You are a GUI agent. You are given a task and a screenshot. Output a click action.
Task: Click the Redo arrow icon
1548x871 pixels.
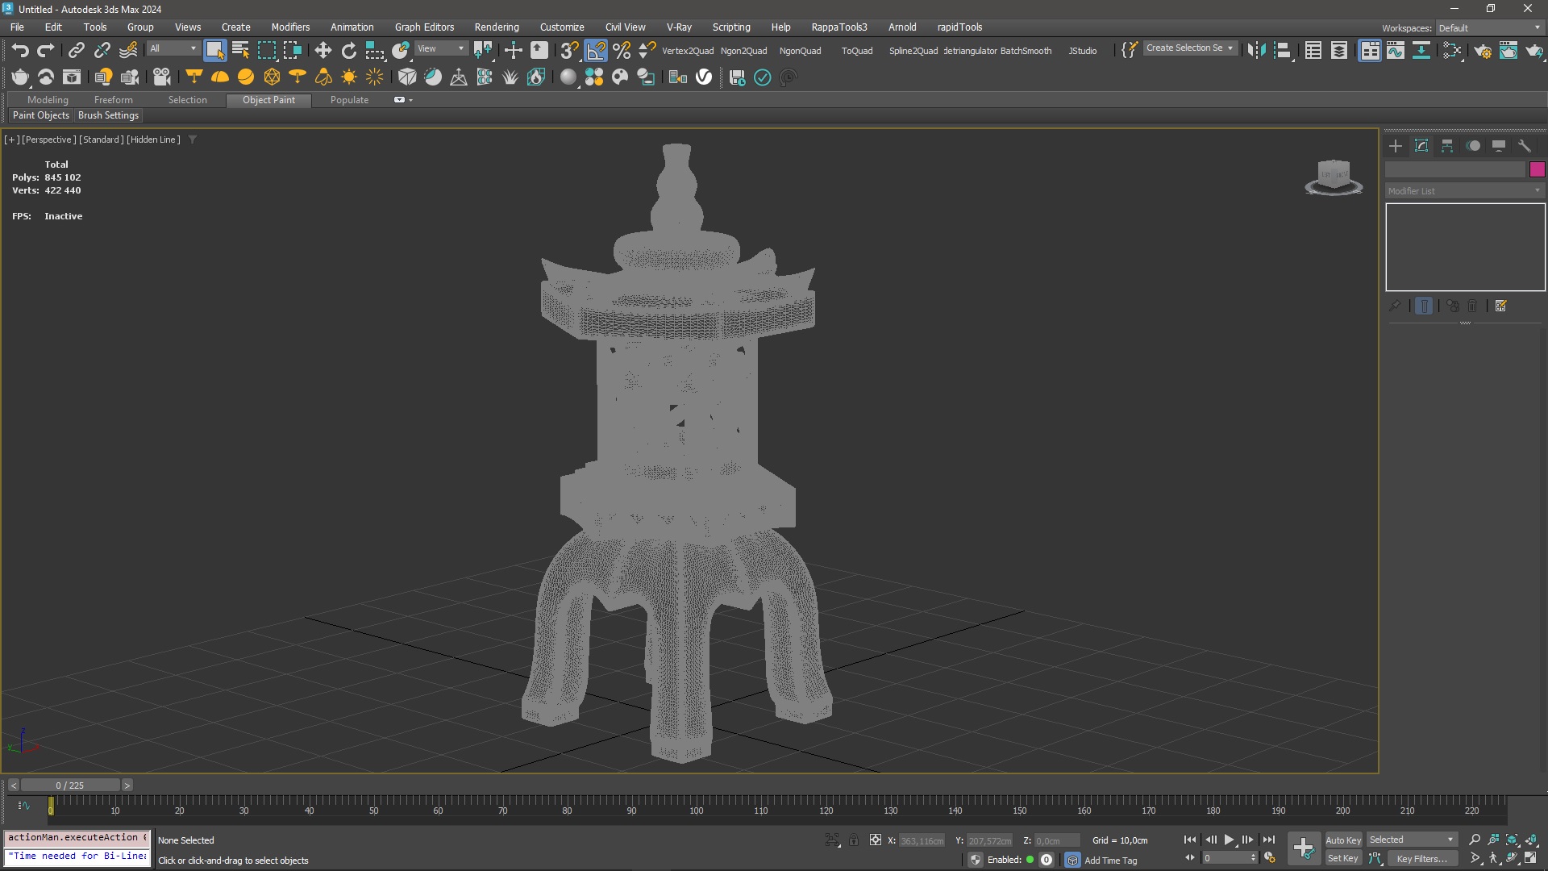coord(46,50)
